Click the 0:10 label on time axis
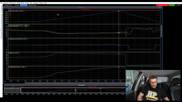 coord(84,81)
